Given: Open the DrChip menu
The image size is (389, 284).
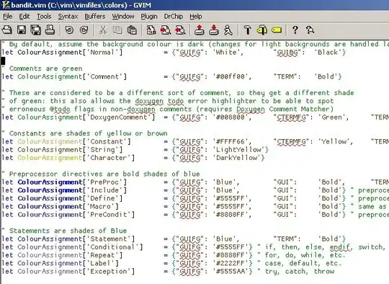Looking at the screenshot, I should (174, 17).
